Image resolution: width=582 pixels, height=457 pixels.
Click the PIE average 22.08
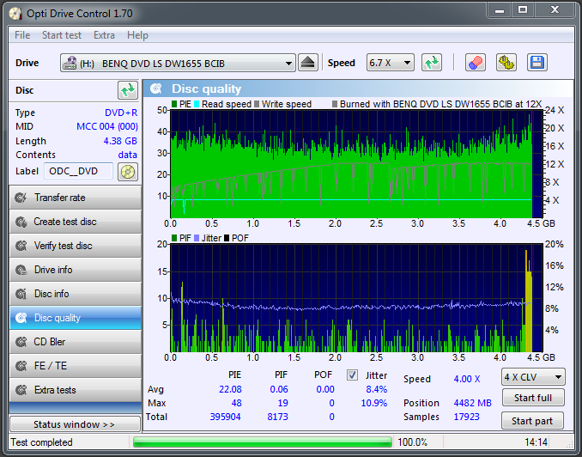tap(230, 389)
